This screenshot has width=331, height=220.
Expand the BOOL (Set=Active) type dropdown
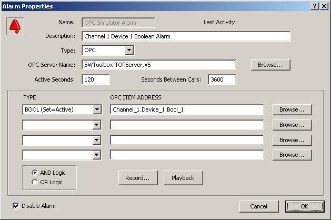coord(96,109)
